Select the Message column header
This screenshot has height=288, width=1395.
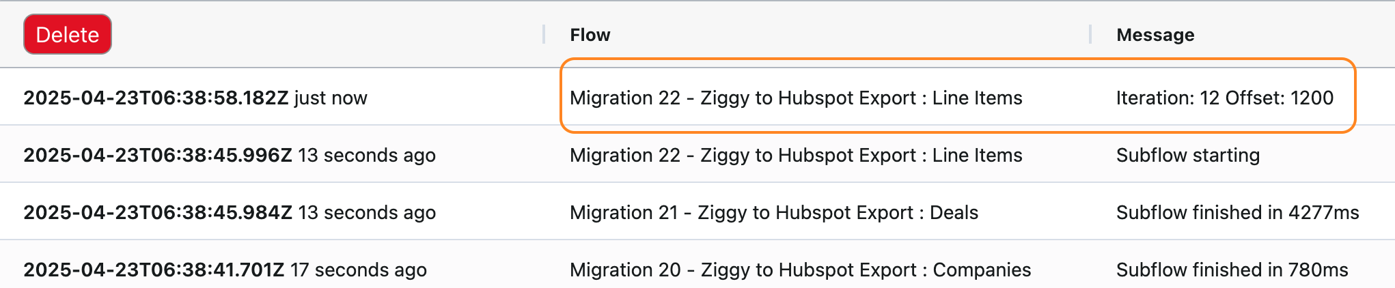pyautogui.click(x=1155, y=35)
